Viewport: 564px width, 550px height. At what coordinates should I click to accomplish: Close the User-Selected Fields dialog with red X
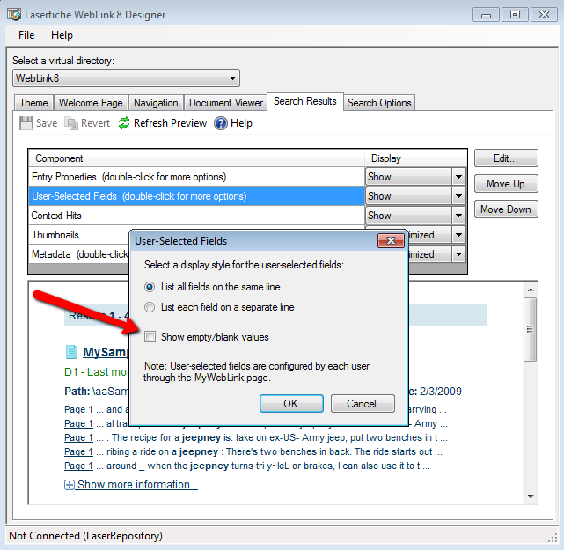click(391, 240)
